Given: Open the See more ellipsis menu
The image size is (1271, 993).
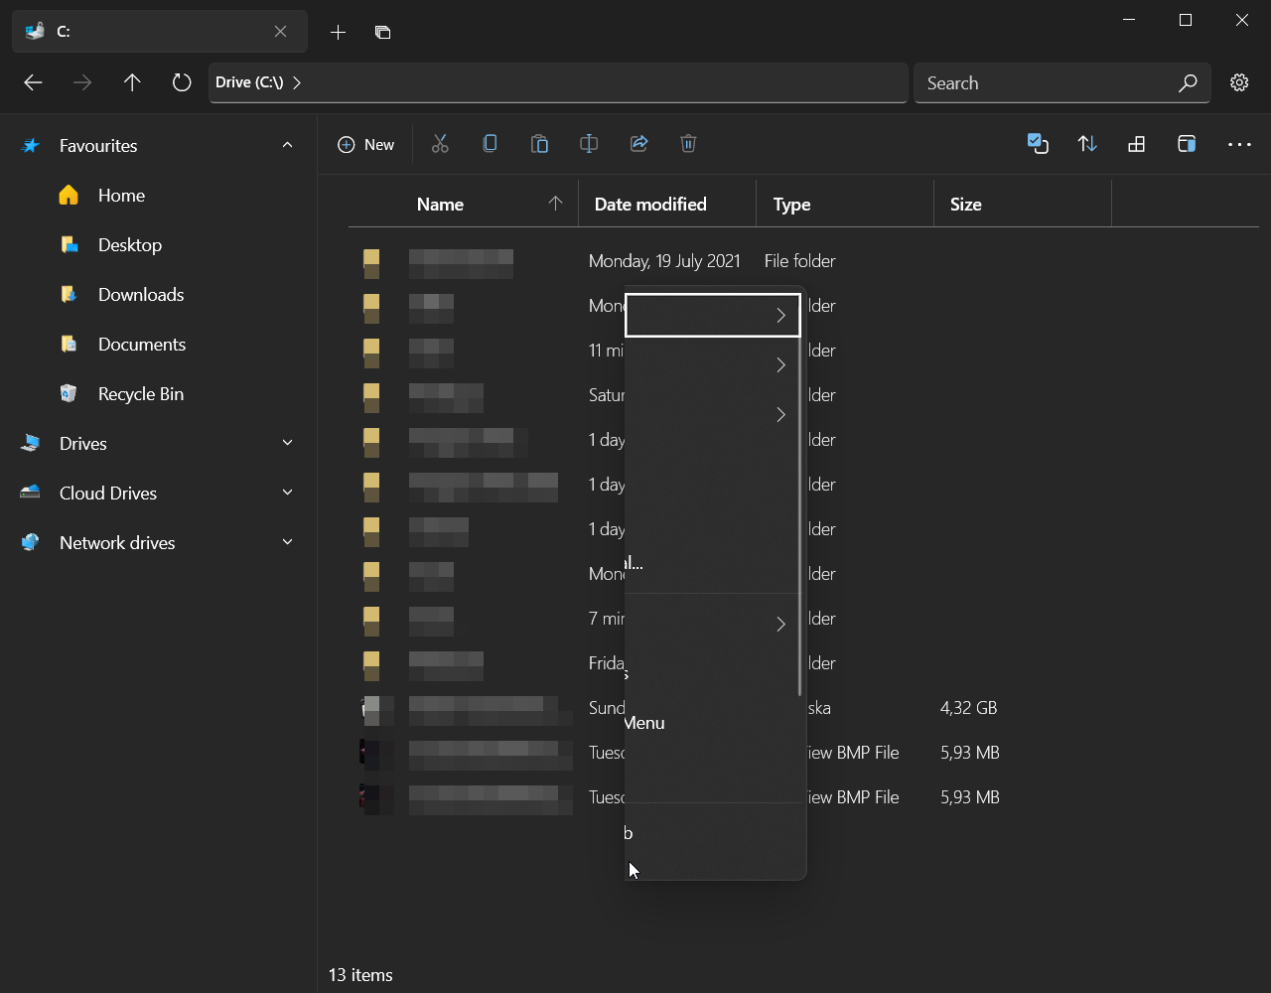Looking at the screenshot, I should (1239, 144).
